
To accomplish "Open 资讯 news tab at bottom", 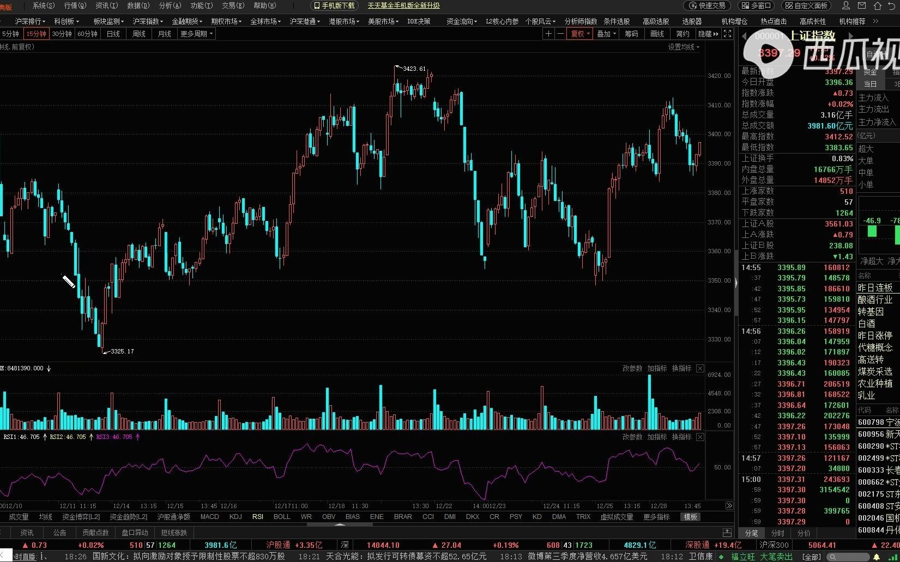I will (x=27, y=533).
